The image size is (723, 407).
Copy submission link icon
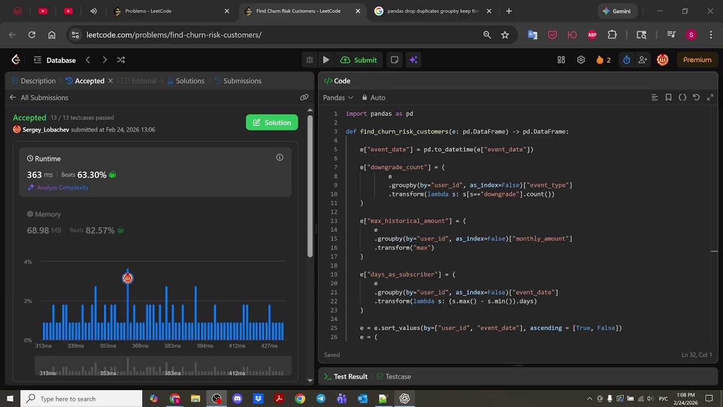tap(304, 97)
